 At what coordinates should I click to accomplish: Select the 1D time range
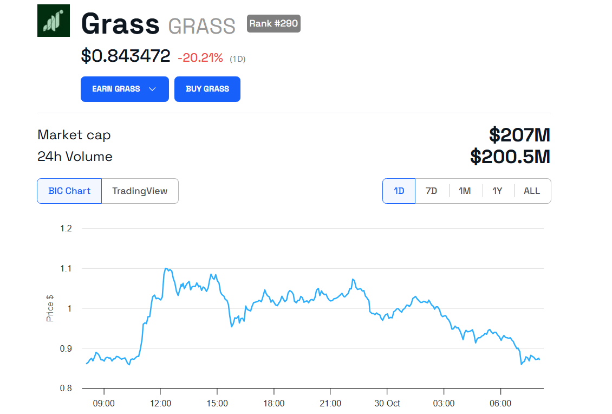coord(399,191)
